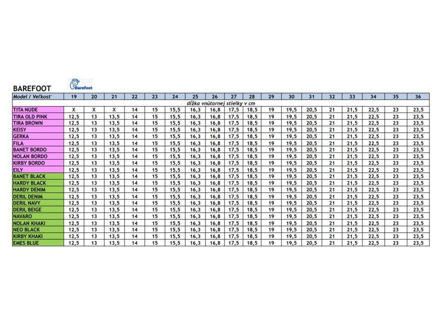The width and height of the screenshot is (441, 331).
Task: Click the Barefoot logo image
Action: point(81,84)
